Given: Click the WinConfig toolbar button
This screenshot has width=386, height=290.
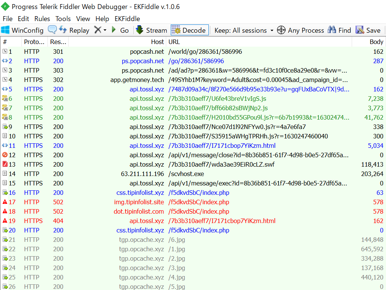Looking at the screenshot, I should pyautogui.click(x=22, y=30).
